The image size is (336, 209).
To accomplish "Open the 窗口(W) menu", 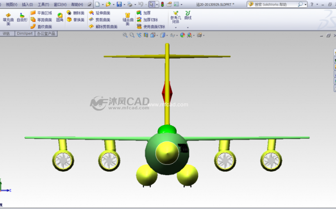I will [60, 4].
